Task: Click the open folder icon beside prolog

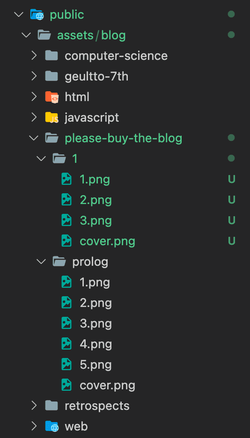Action: 59,262
